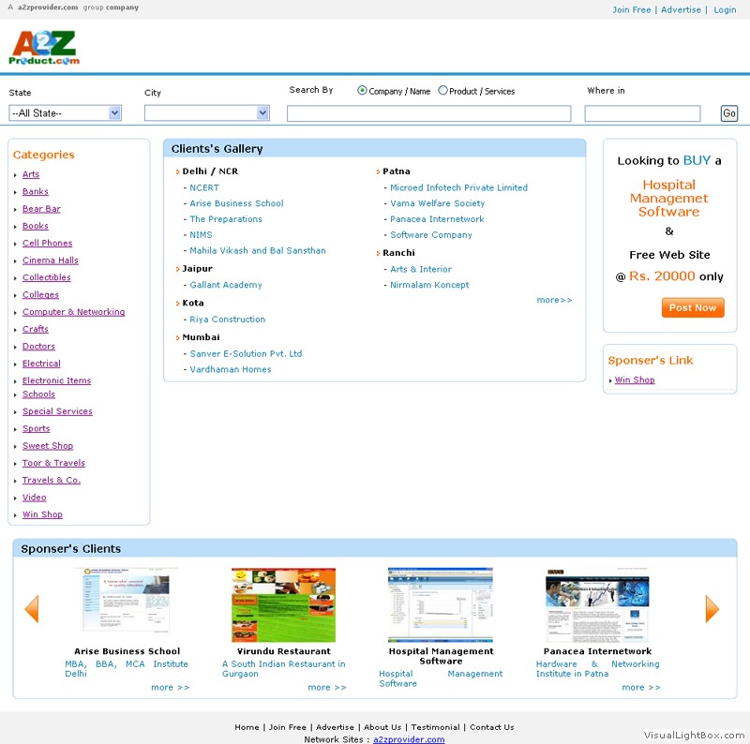Image resolution: width=750 pixels, height=744 pixels.
Task: Open the Colleges category
Action: pyautogui.click(x=40, y=295)
